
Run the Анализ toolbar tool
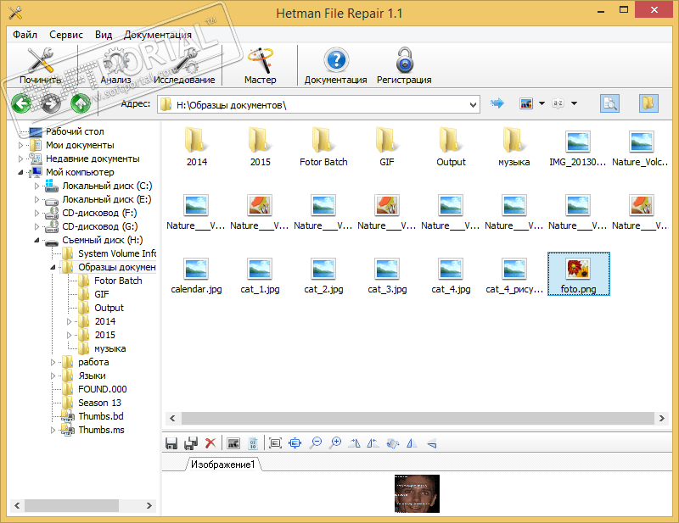pos(115,66)
